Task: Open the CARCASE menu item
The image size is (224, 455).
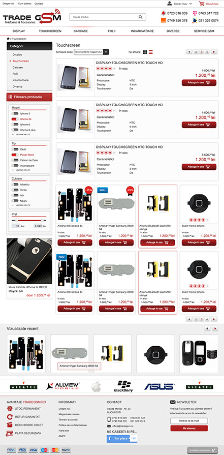Action: tap(81, 31)
